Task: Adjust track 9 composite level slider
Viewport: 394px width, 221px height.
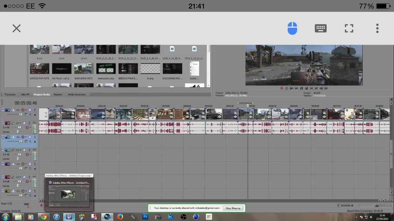Action: (x=21, y=114)
